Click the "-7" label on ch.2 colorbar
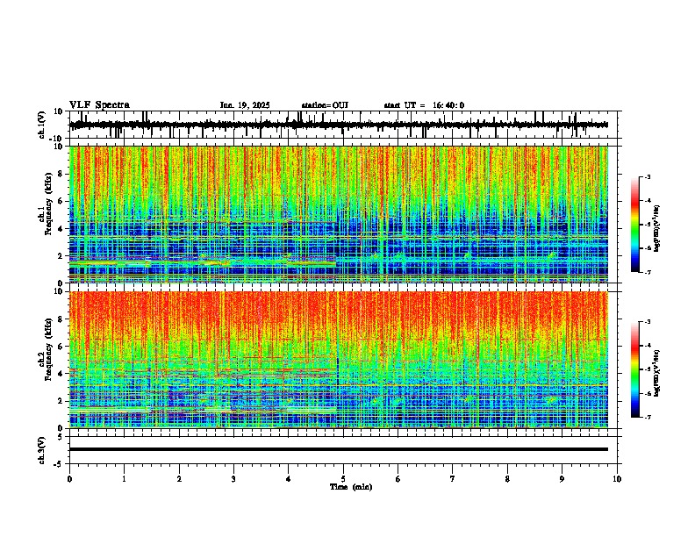Viewport: 695px width, 537px height. coord(647,418)
